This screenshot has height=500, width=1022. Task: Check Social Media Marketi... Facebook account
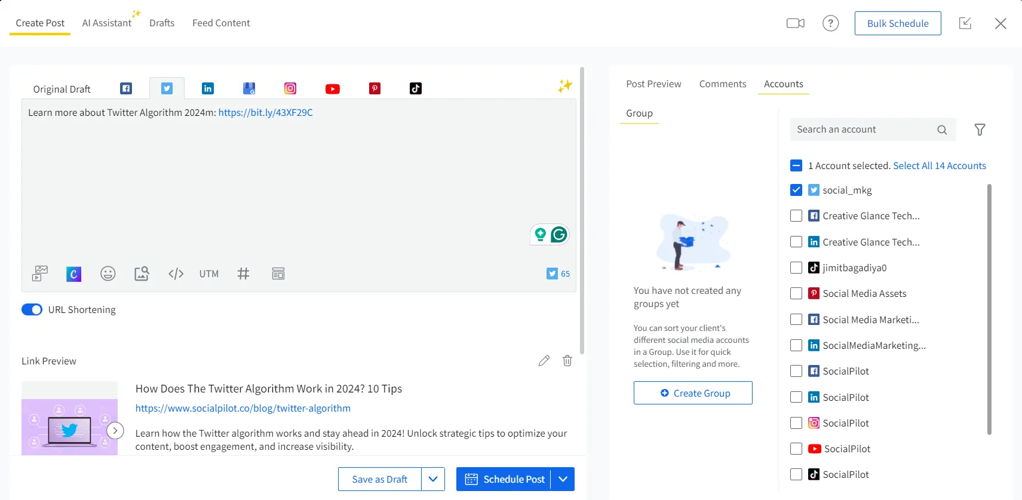pos(796,320)
